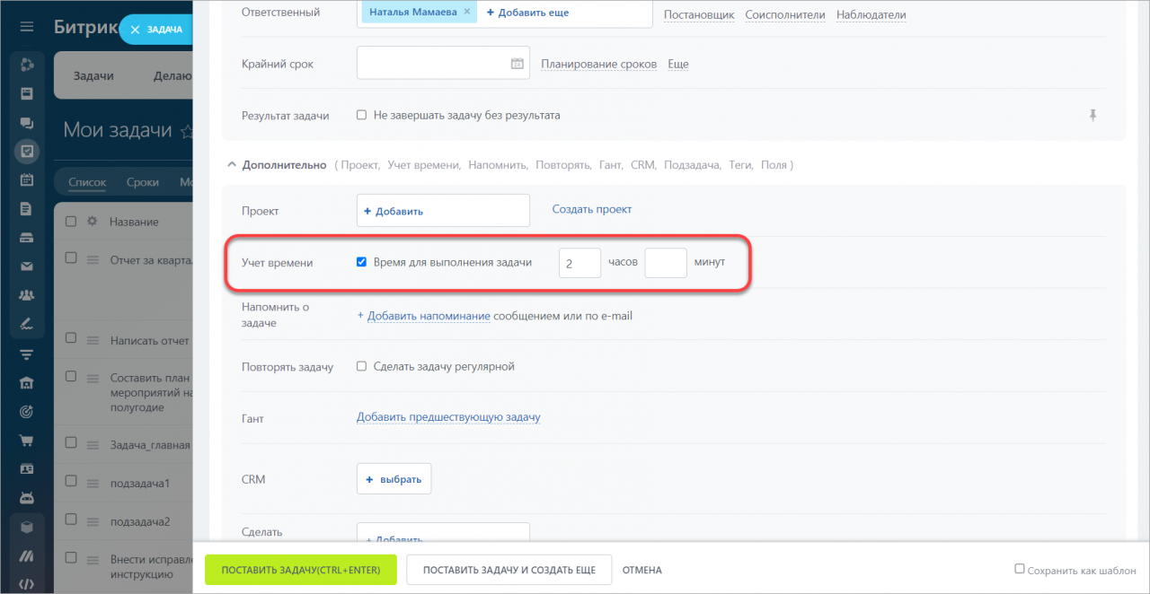The width and height of the screenshot is (1150, 594).
Task: Open the calendar icon in sidebar
Action: 27,179
